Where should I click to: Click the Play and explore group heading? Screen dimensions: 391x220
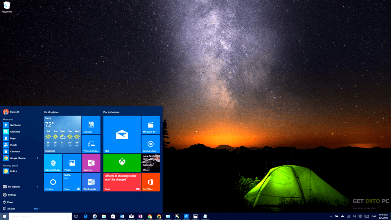(111, 112)
